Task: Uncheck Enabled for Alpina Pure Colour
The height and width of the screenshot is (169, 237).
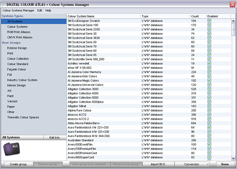Action: (x=209, y=110)
